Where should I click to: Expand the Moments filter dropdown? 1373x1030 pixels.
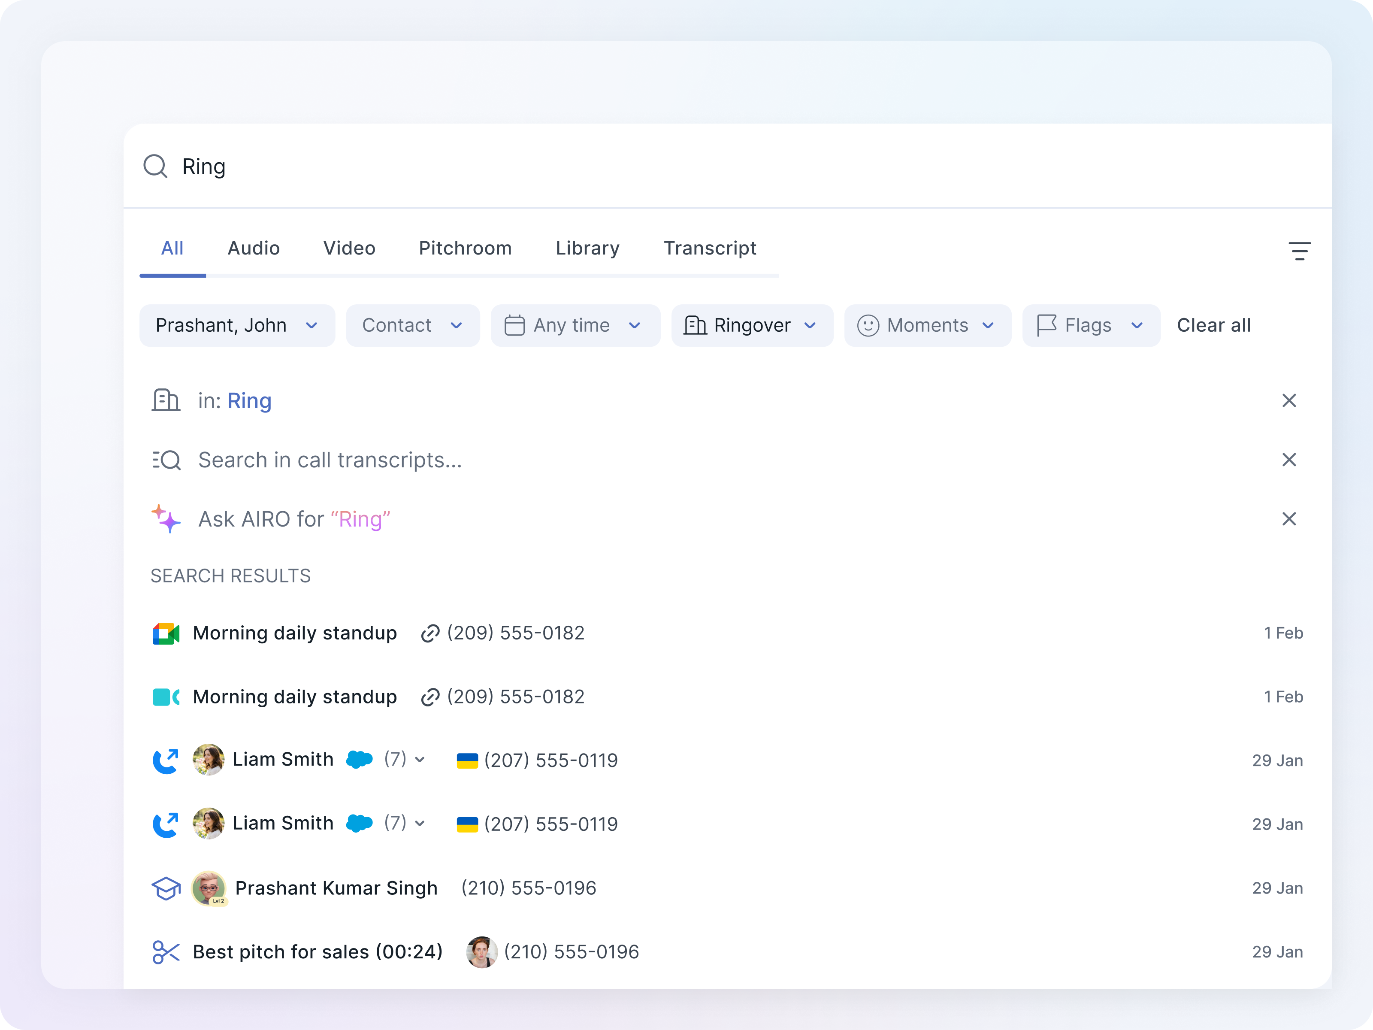click(x=927, y=325)
